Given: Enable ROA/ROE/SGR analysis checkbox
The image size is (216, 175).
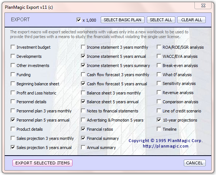Looking at the screenshot, I should (159, 47).
